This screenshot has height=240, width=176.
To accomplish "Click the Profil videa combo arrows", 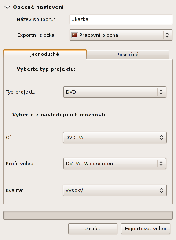I will click(x=161, y=164).
